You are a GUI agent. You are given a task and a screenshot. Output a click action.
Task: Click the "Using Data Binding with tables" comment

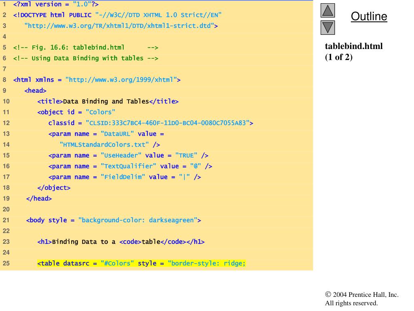pos(85,58)
